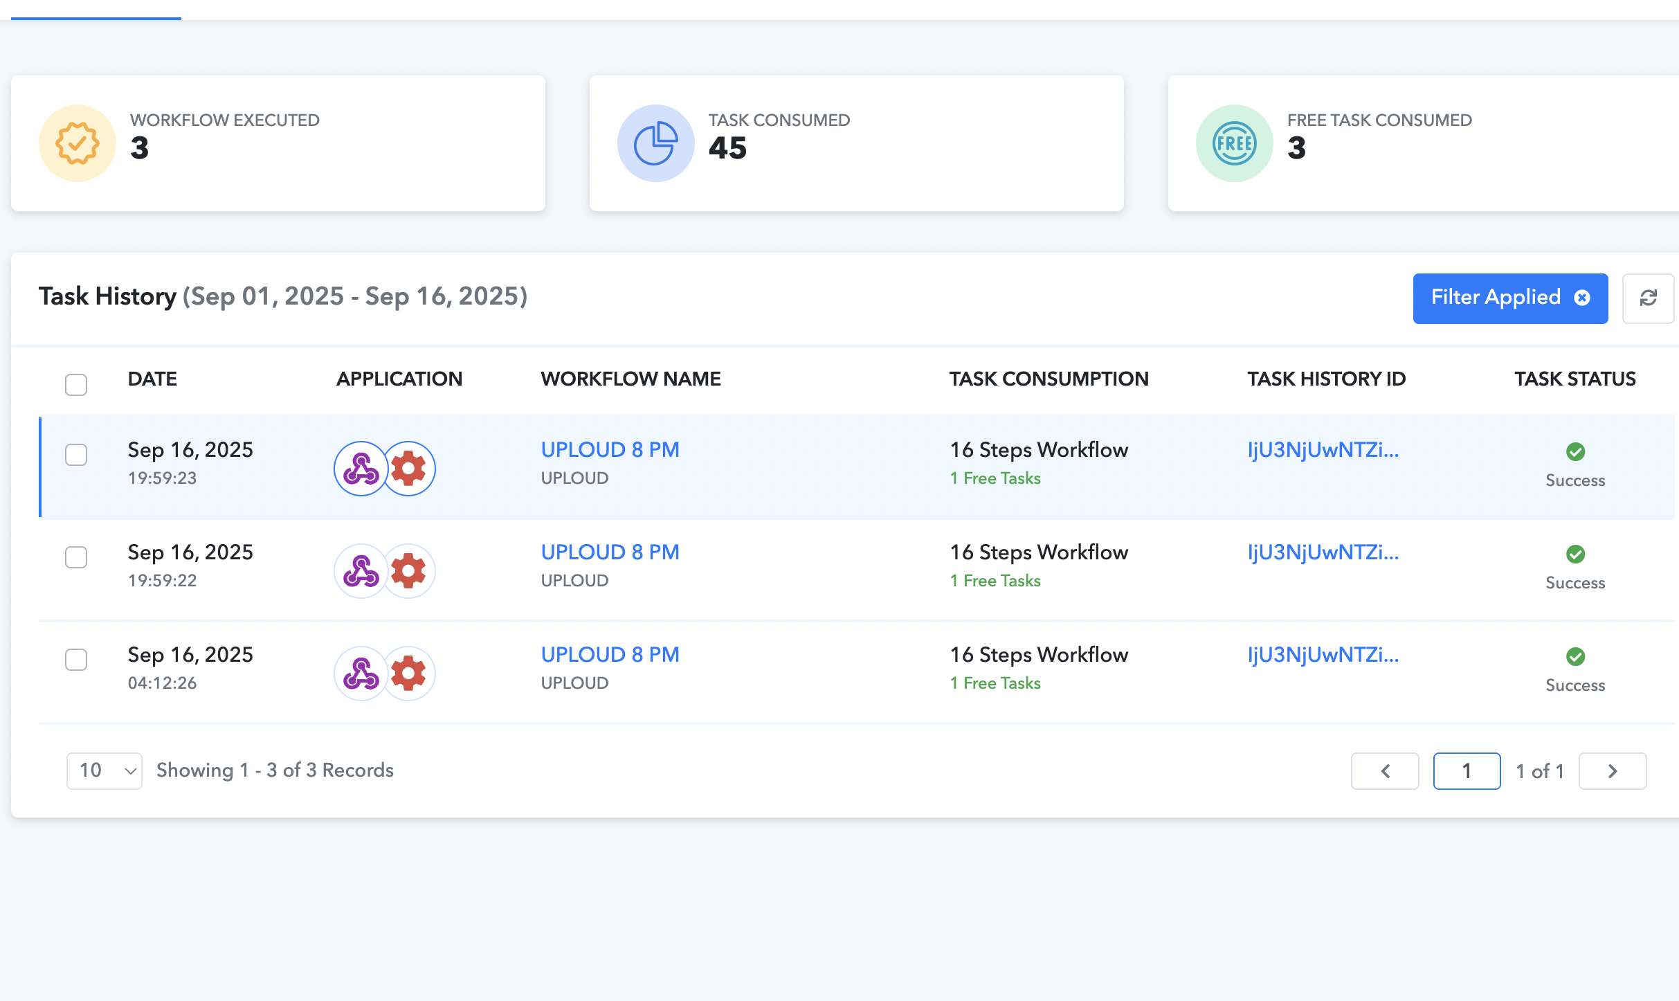Click webhook app icon in 19:59:23 row
Viewport: 1679px width, 1001px height.
(361, 469)
